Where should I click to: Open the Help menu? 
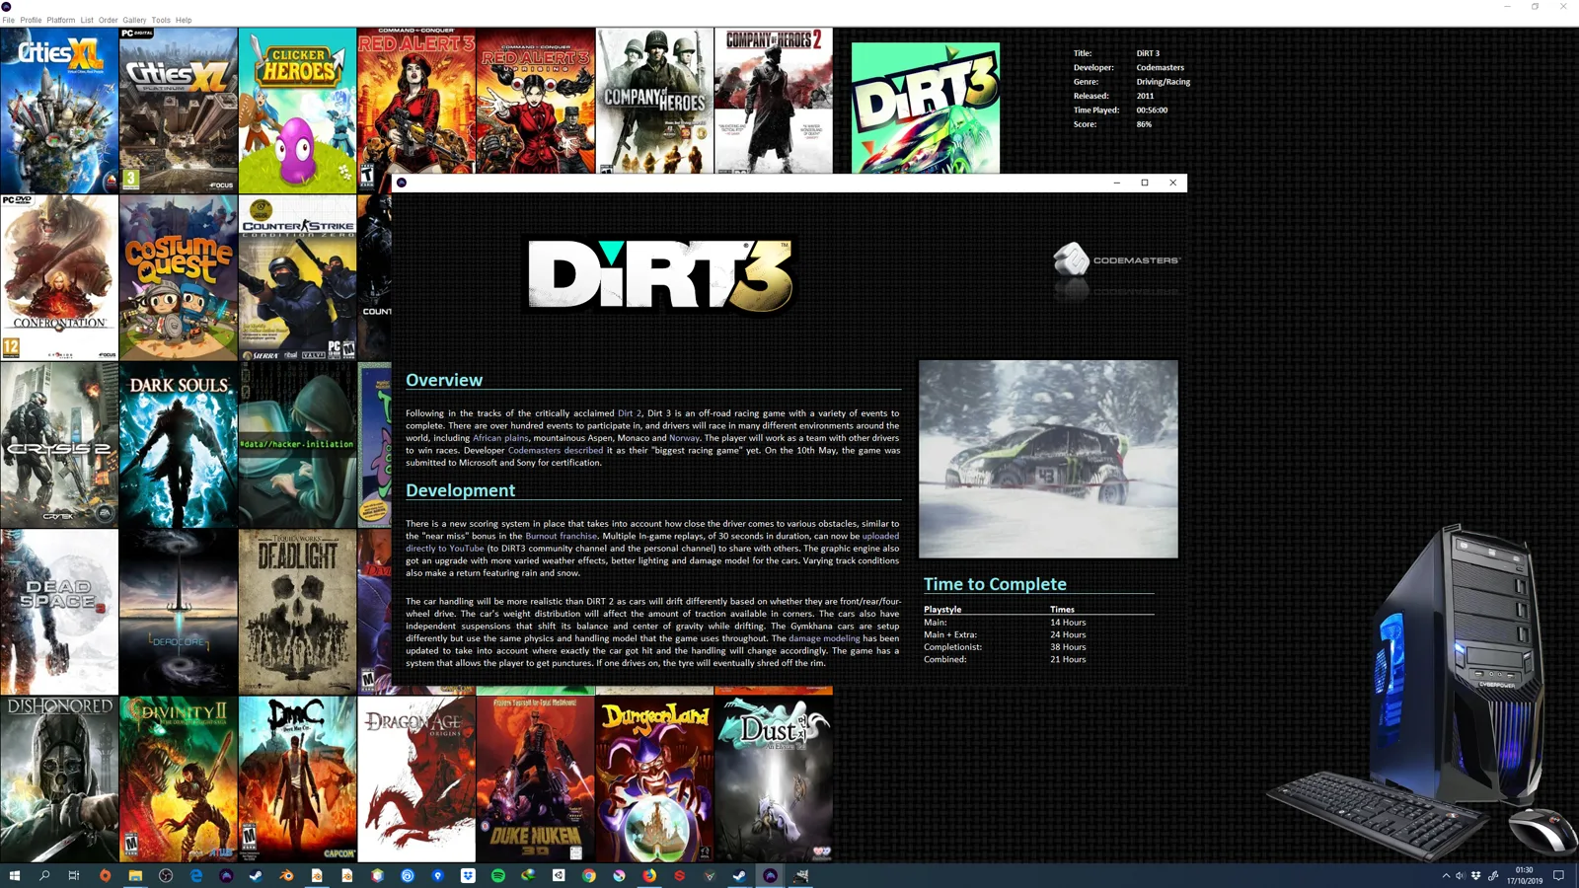pyautogui.click(x=184, y=20)
